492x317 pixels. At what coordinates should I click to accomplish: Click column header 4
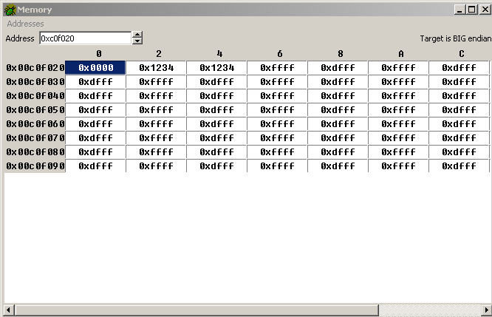tap(219, 54)
